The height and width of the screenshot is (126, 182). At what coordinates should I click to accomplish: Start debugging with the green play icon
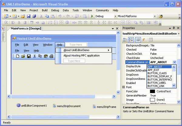pos(92,16)
